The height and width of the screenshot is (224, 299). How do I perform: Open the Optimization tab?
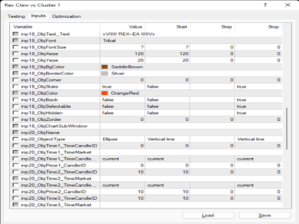click(x=66, y=16)
